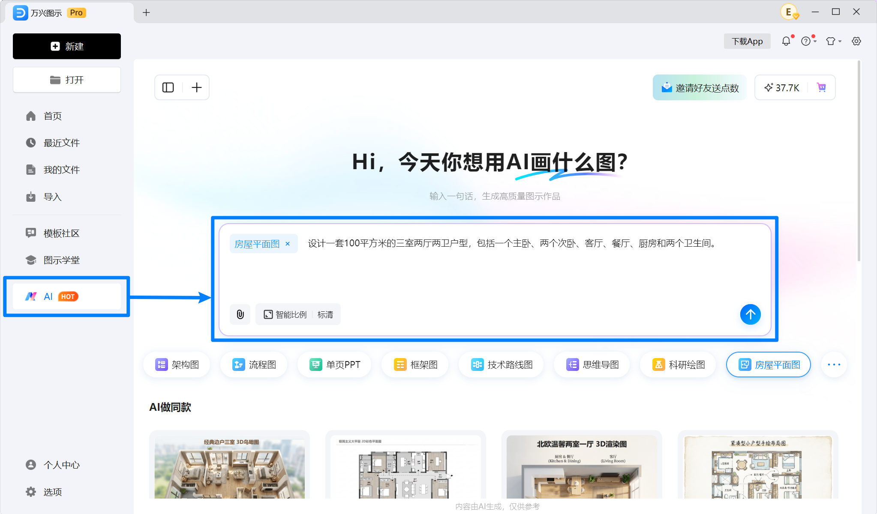The height and width of the screenshot is (514, 877).
Task: Click the 37.7K points balance
Action: click(x=782, y=87)
